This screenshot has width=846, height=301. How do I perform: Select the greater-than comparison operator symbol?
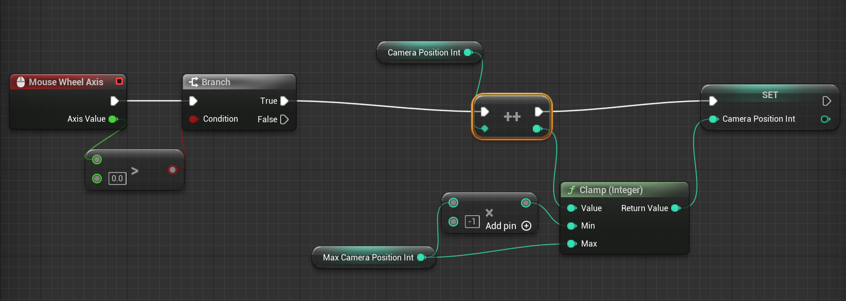pos(135,171)
